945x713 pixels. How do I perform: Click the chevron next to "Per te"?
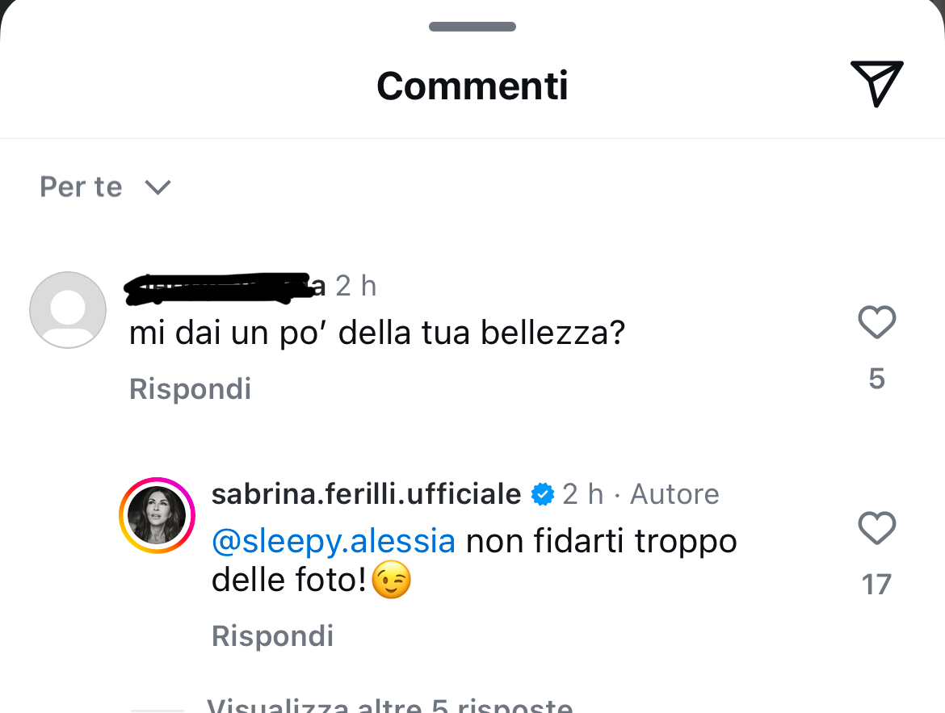click(157, 187)
